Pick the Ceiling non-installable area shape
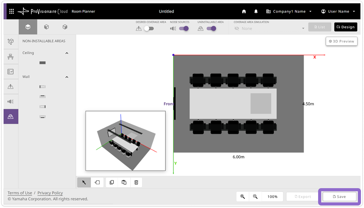Image resolution: width=364 pixels, height=208 pixels. (43, 63)
